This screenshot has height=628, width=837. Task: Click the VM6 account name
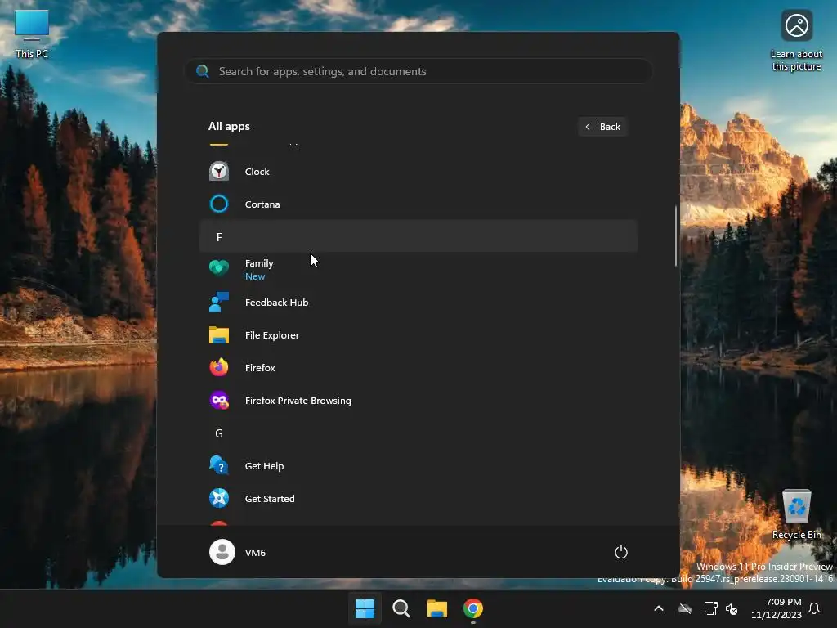[255, 552]
